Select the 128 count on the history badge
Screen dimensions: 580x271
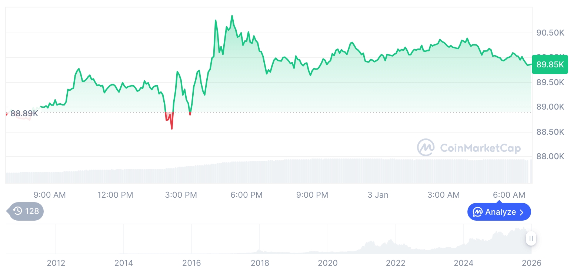tap(32, 211)
